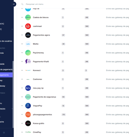Click the '500' badge in cashmaal row
129x137 pixels.
tap(87, 26)
